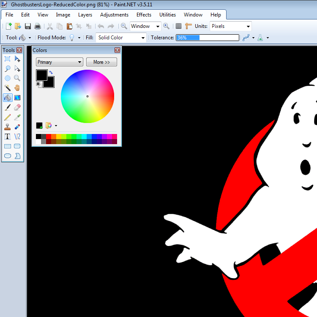Click the New image toolbar icon
The image size is (317, 317).
[9, 26]
